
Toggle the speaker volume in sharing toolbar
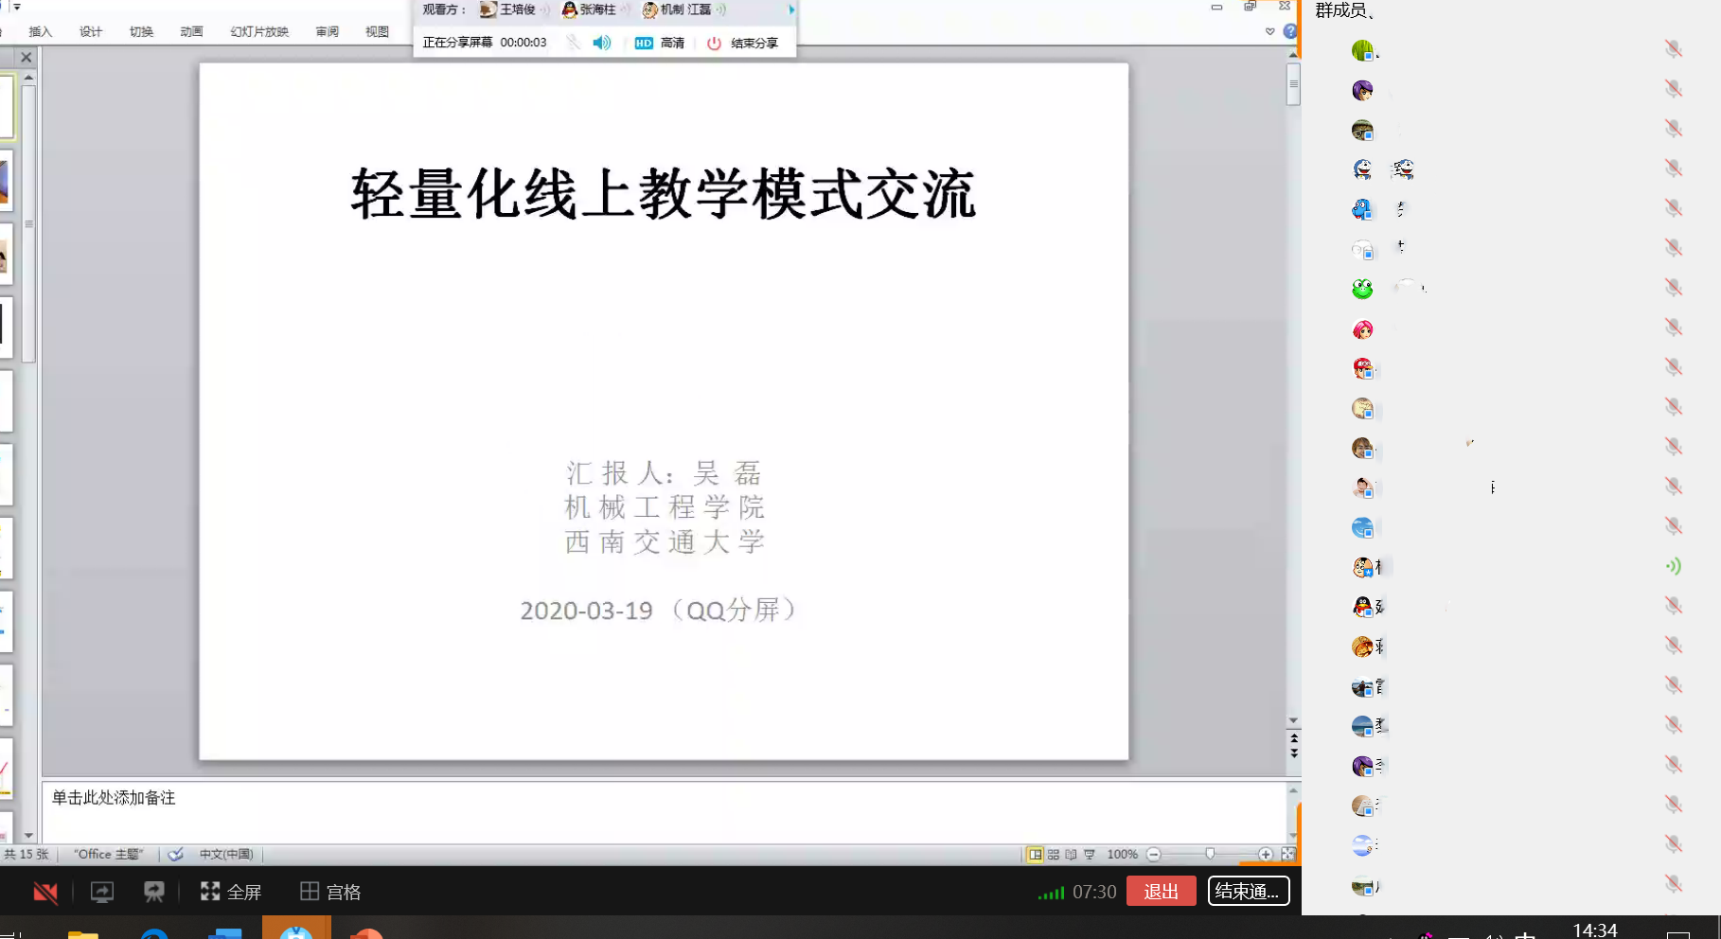(602, 43)
